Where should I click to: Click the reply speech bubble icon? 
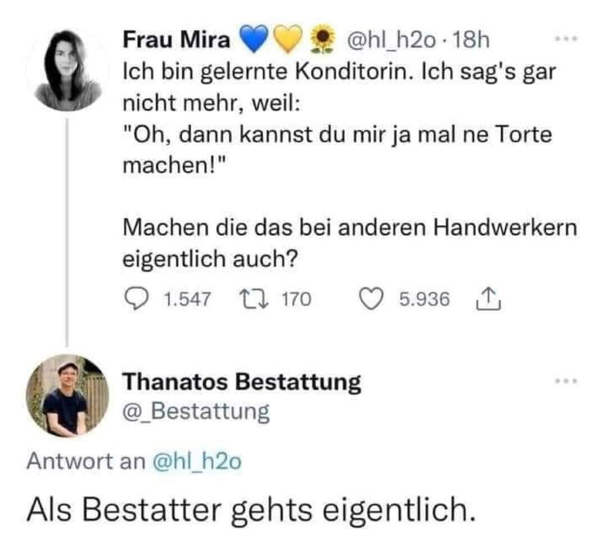(137, 299)
